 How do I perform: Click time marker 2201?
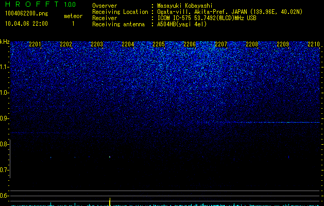[x=35, y=44]
